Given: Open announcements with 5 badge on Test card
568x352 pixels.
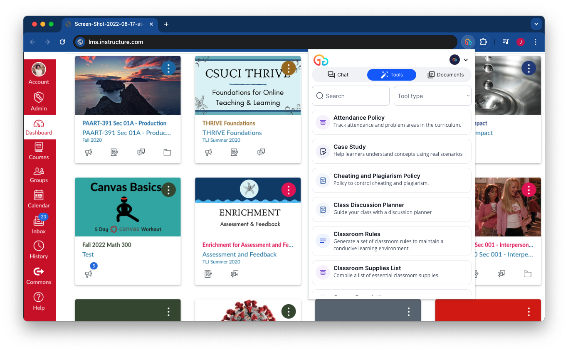Looking at the screenshot, I should (x=89, y=274).
